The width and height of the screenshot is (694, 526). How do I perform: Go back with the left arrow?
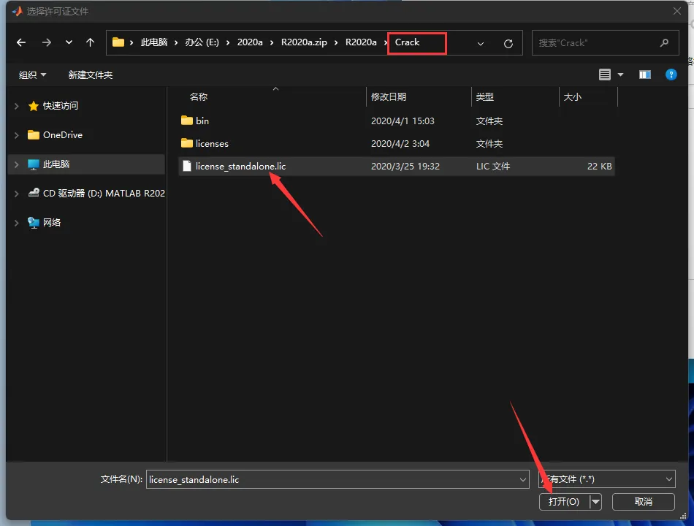click(20, 42)
